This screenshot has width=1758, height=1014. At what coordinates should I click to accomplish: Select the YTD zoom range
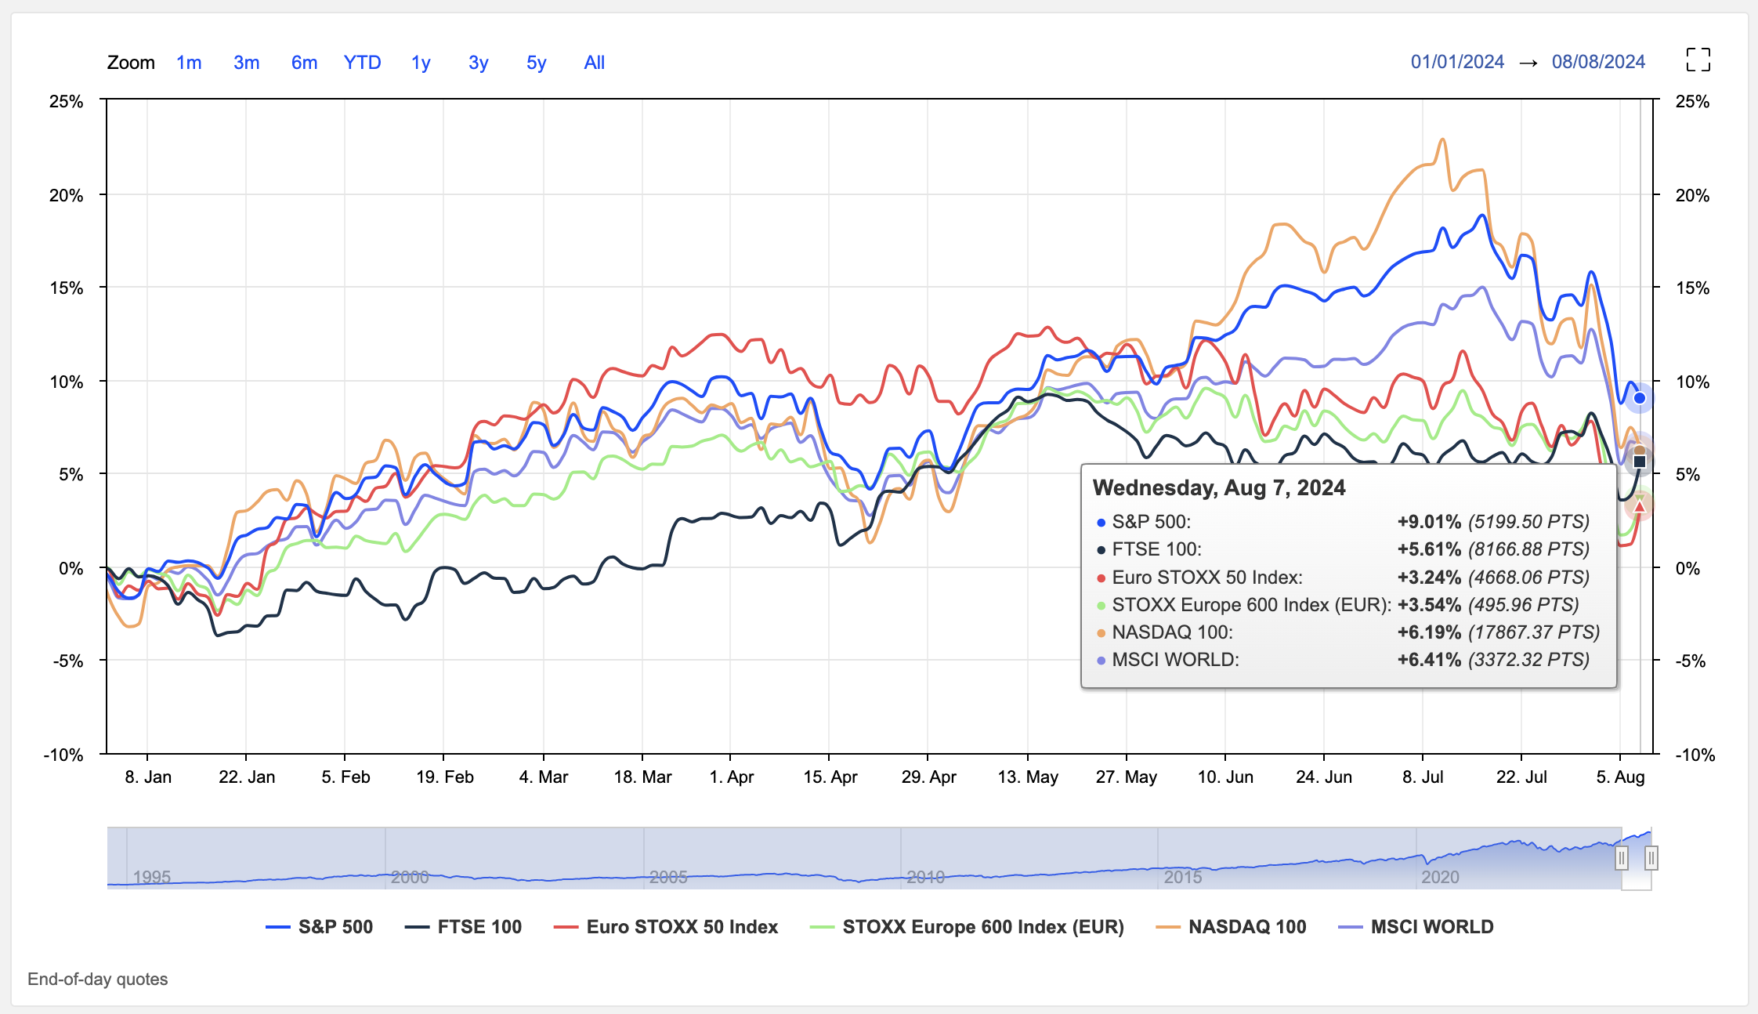click(362, 63)
